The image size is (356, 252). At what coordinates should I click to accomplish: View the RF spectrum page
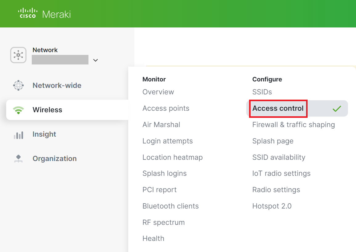(163, 222)
